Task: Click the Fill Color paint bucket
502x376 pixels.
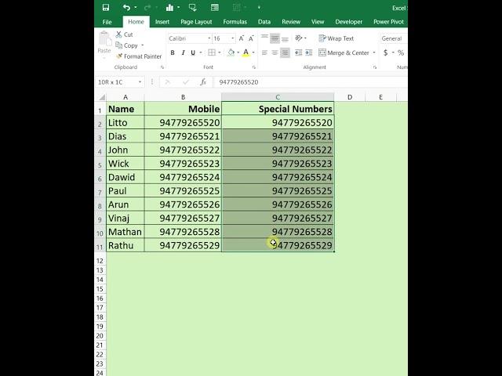Action: 231,52
